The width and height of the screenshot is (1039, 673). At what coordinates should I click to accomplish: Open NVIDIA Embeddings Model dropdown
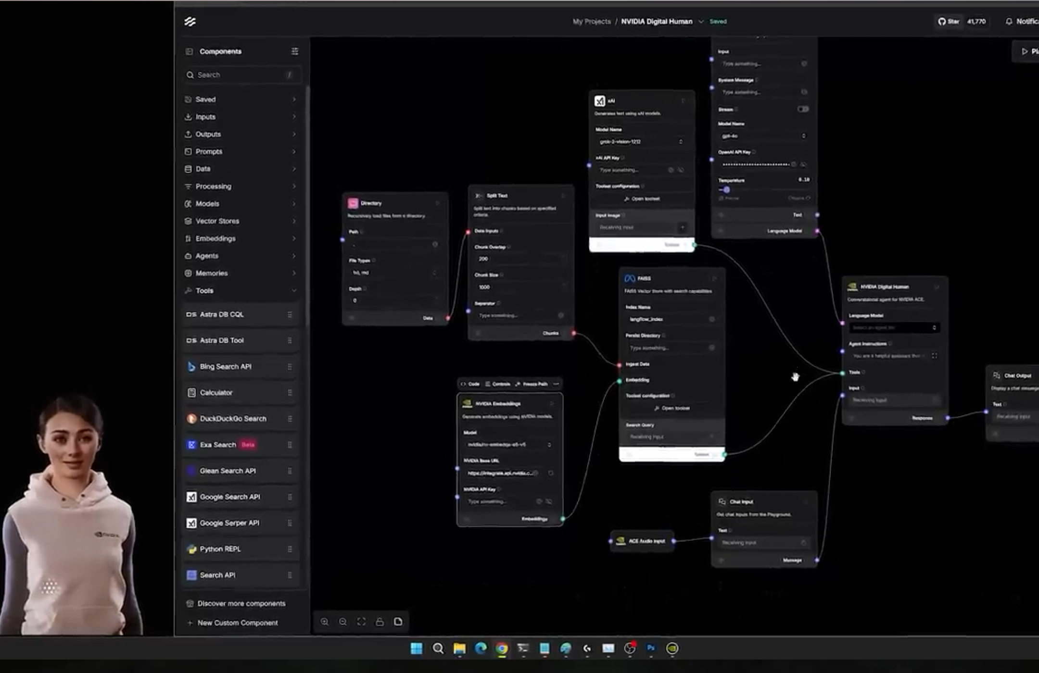(509, 445)
